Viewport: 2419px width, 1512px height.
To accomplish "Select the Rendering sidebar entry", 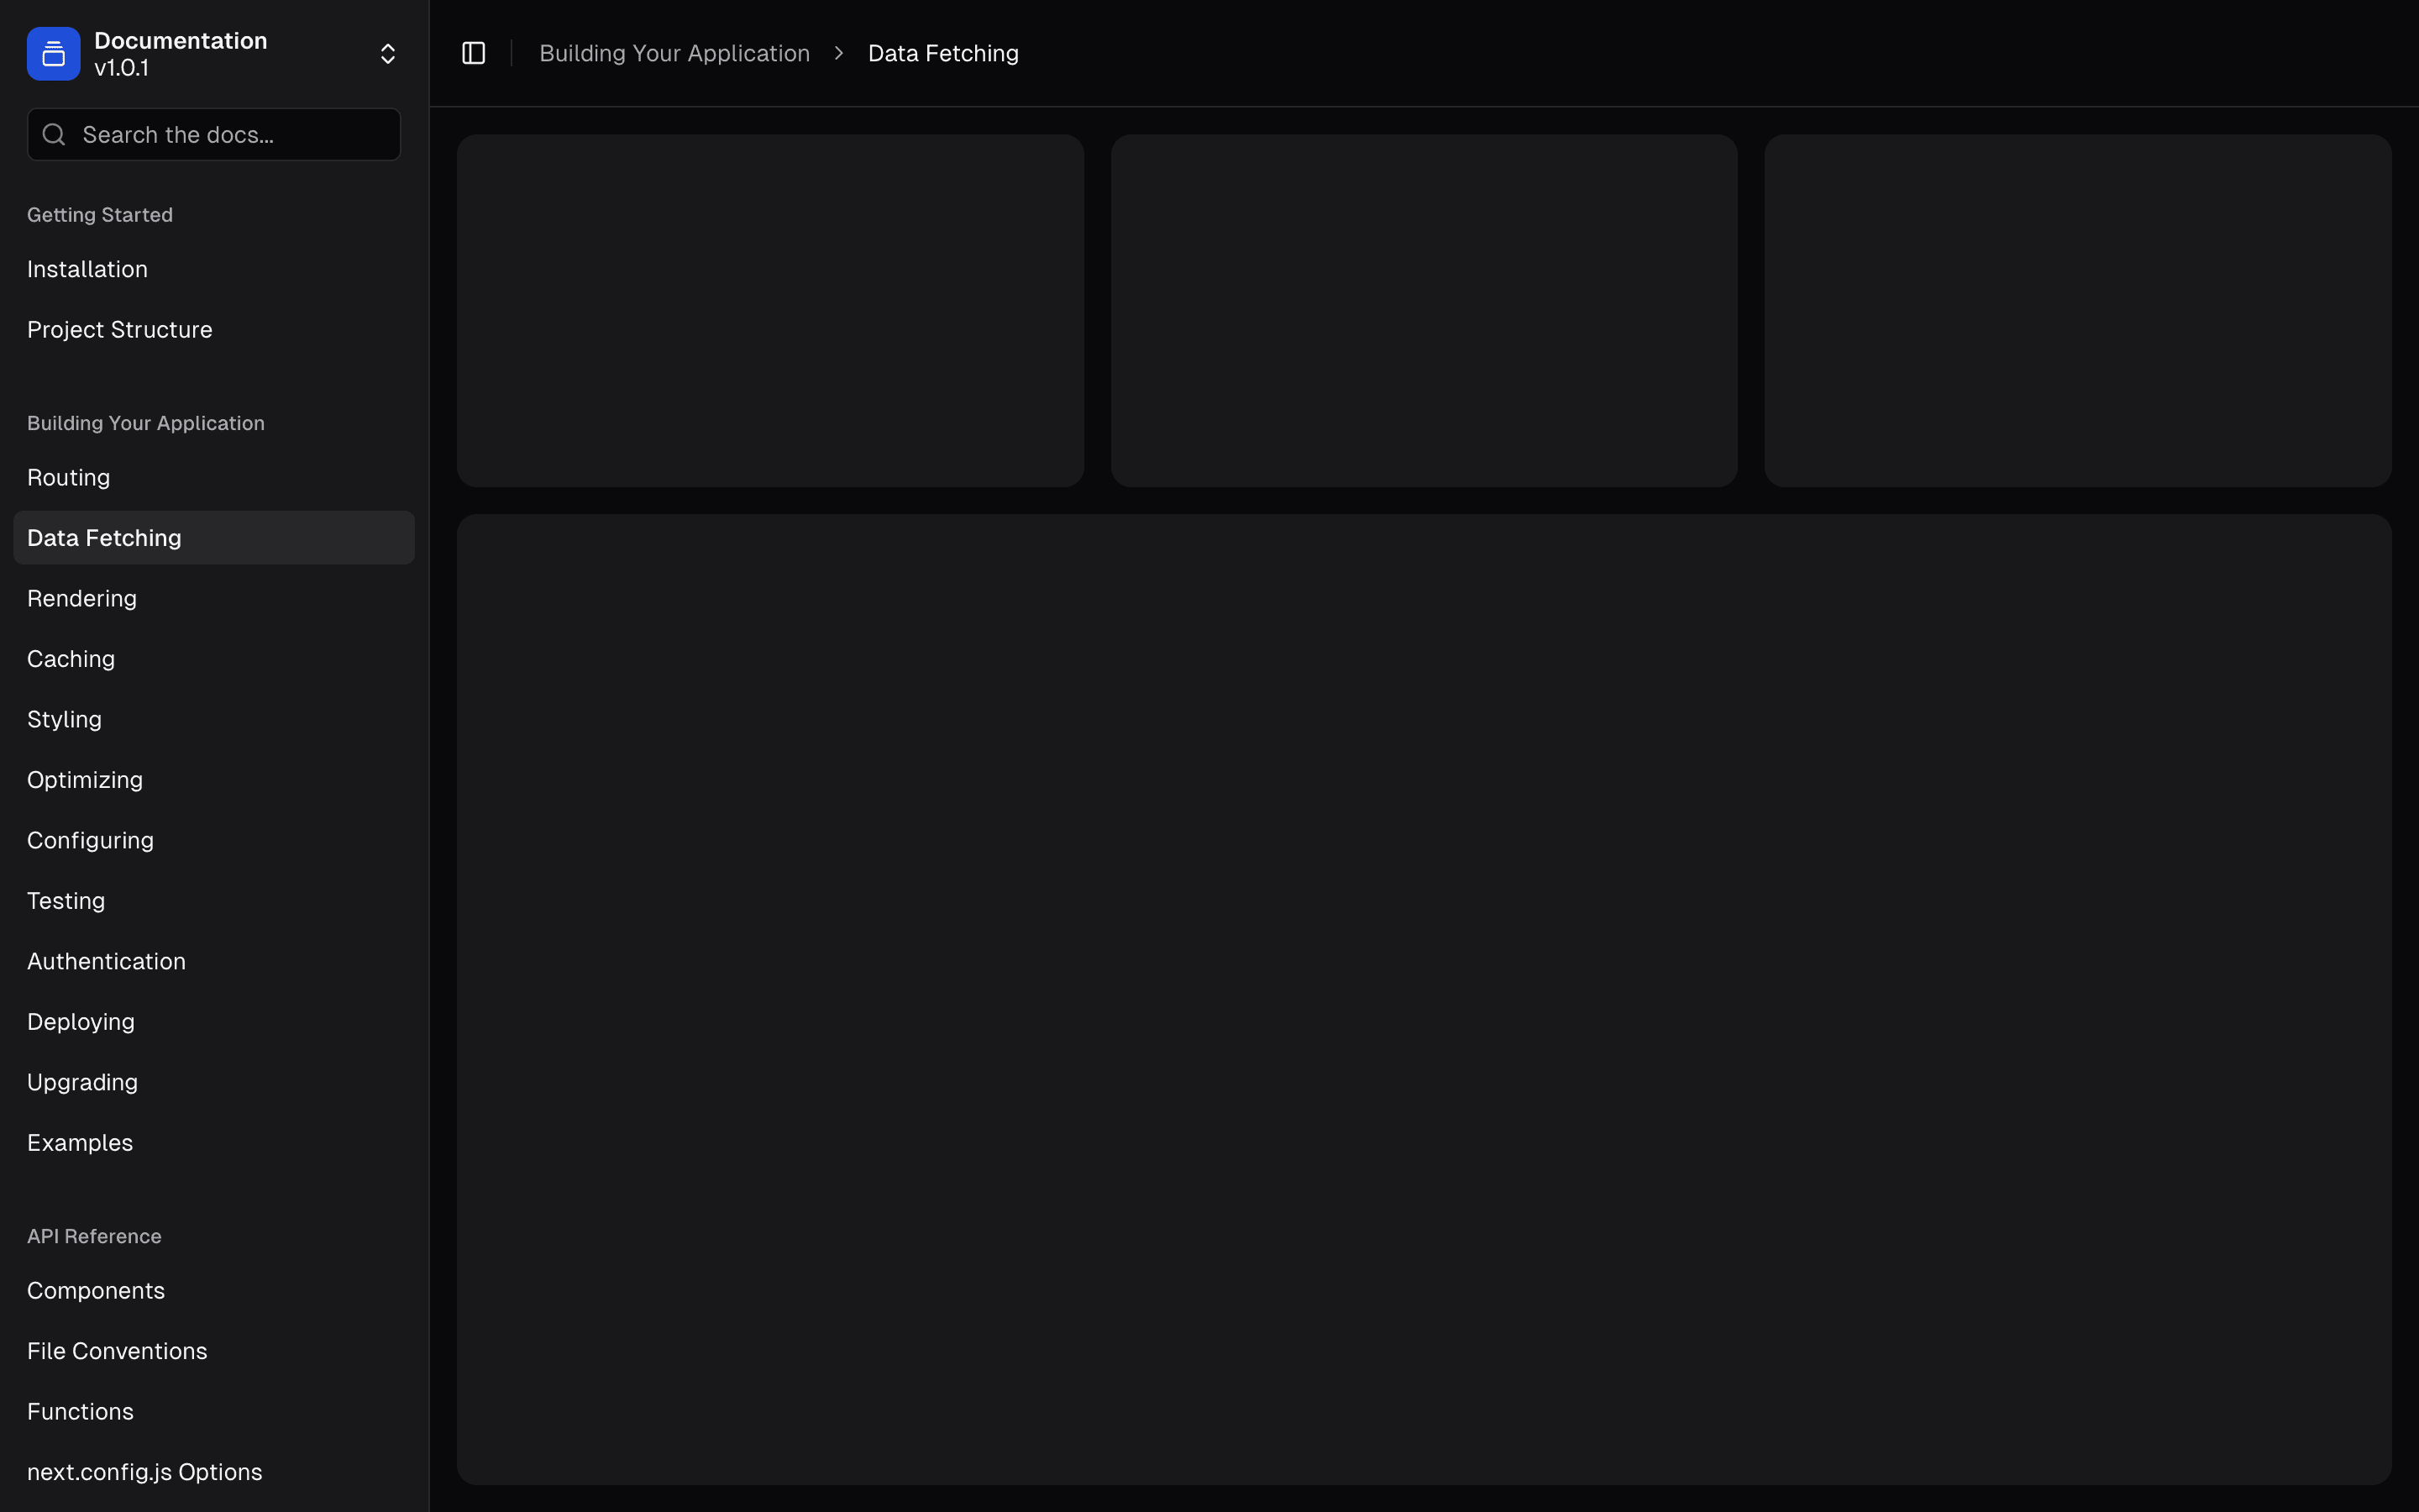I will point(81,598).
